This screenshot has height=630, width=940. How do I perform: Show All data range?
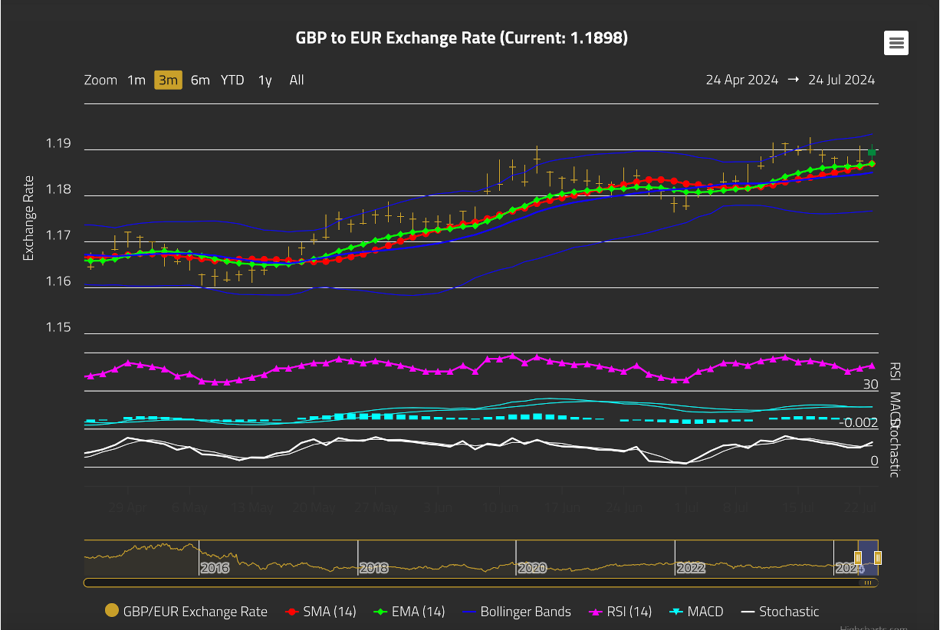[297, 80]
